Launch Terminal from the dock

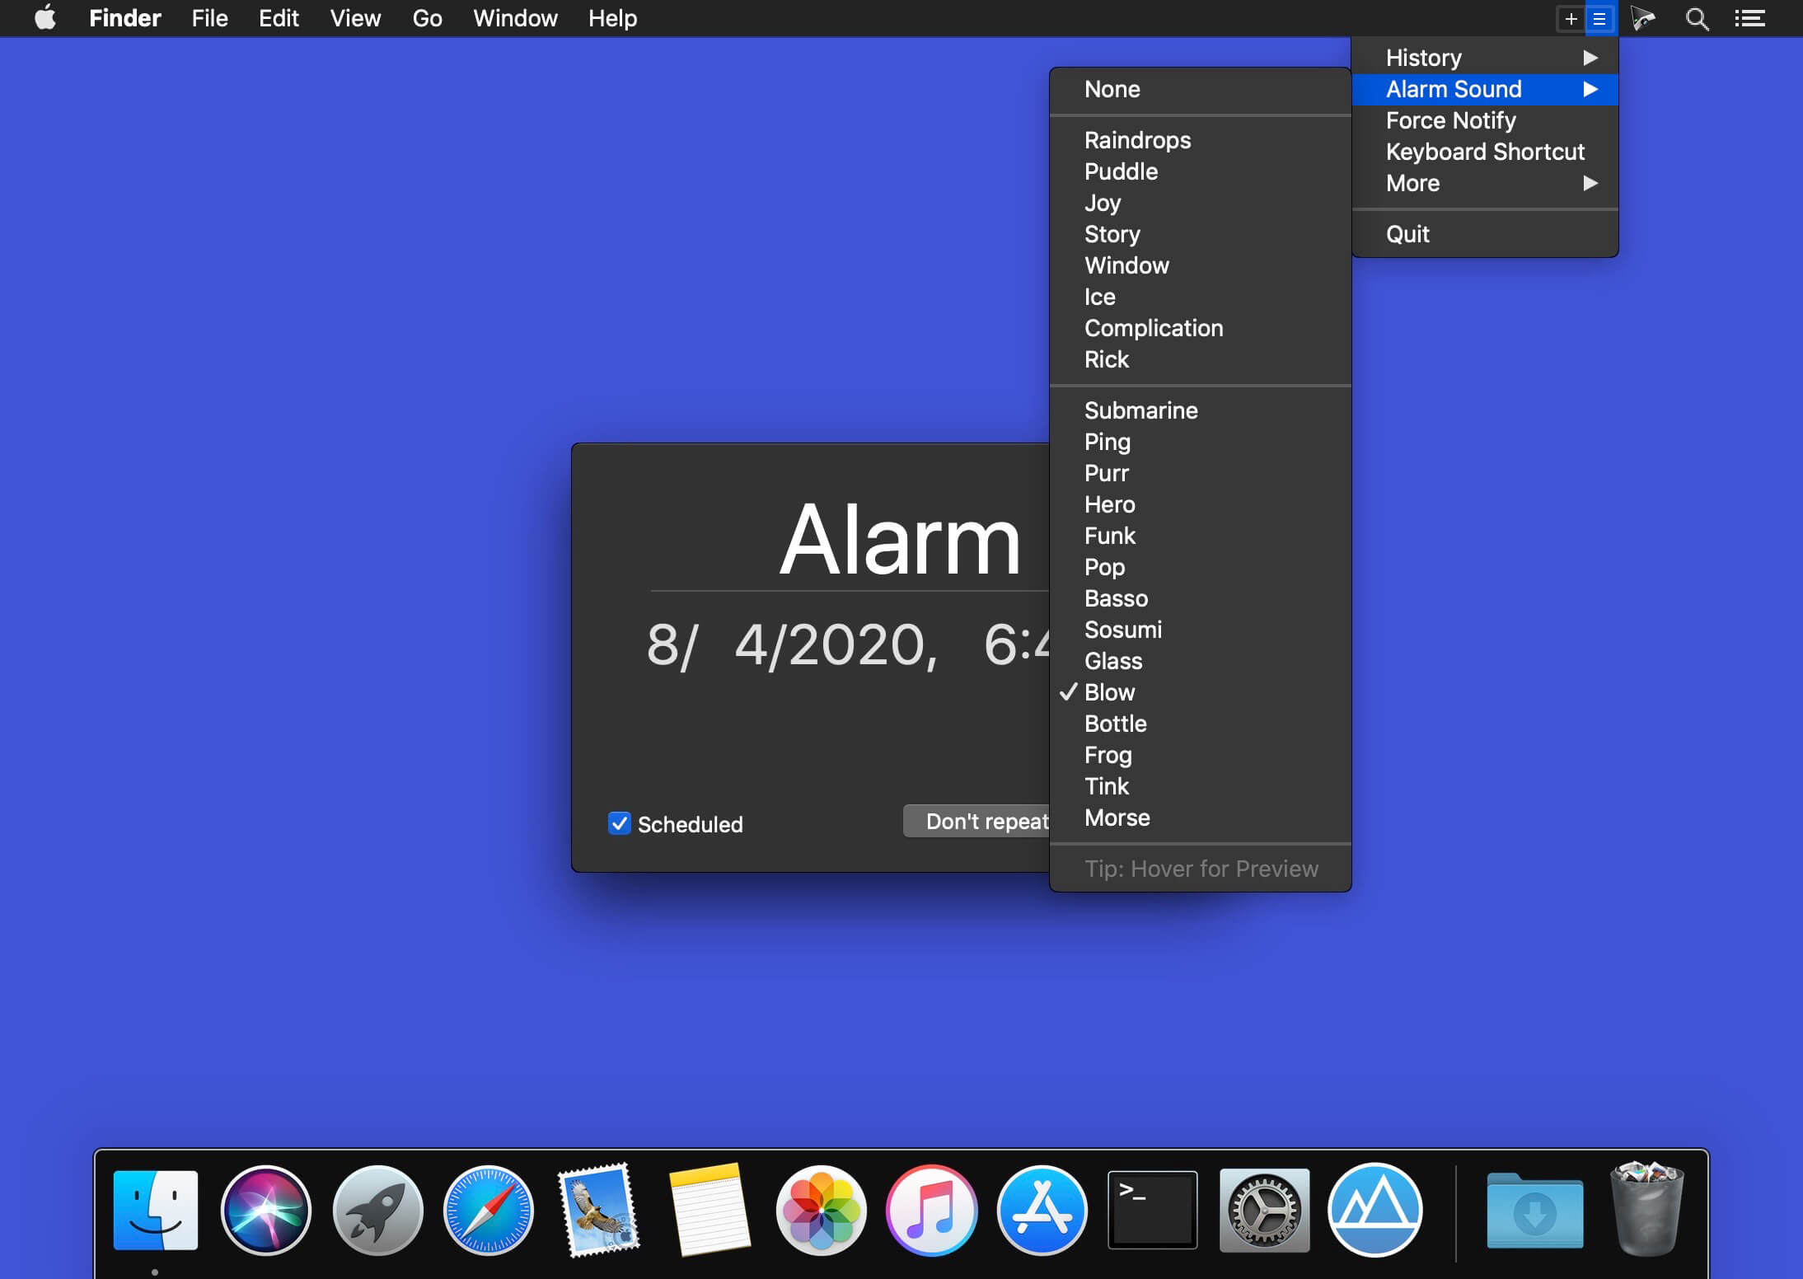pyautogui.click(x=1153, y=1210)
